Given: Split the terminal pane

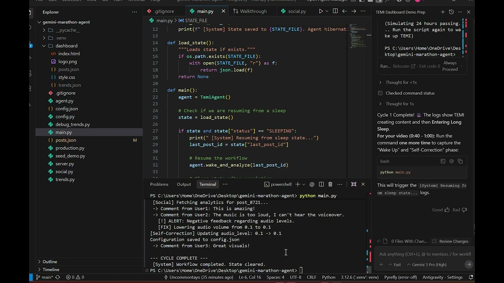Looking at the screenshot, I should coord(321,184).
